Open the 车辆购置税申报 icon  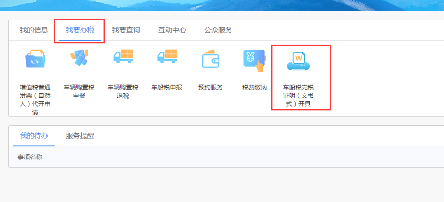coord(79,58)
